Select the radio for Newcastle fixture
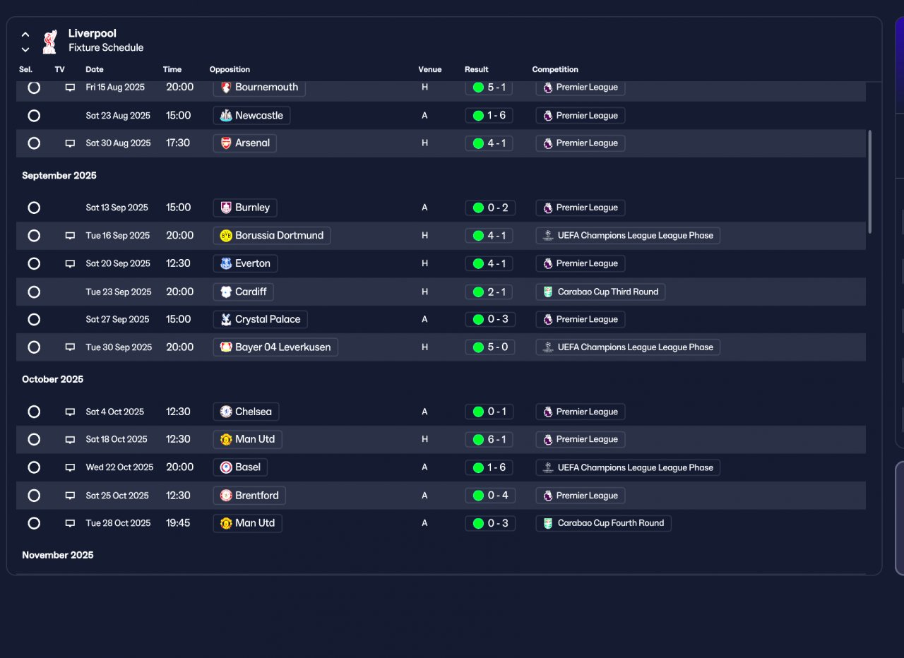The width and height of the screenshot is (904, 658). click(34, 116)
